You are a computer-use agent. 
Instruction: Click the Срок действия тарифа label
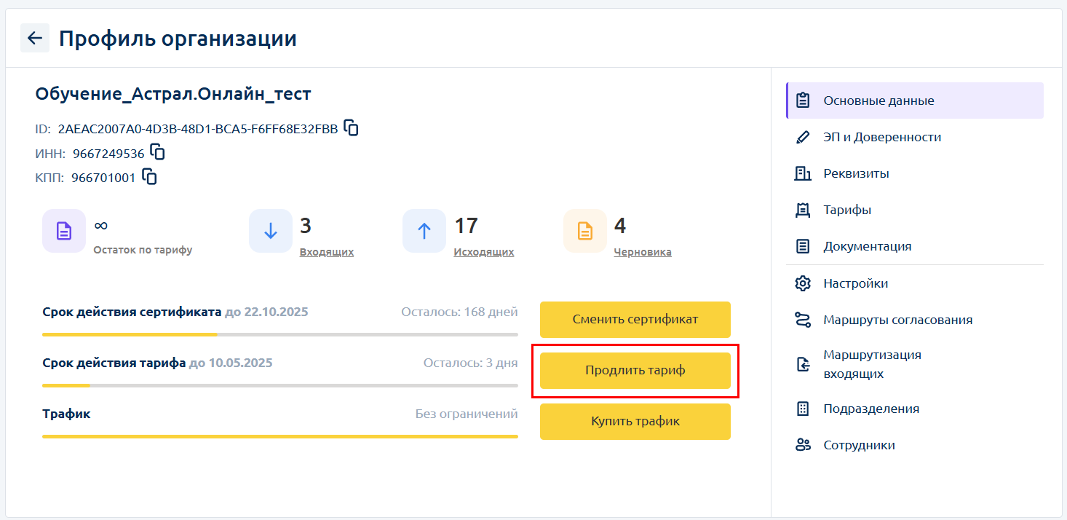(x=114, y=363)
